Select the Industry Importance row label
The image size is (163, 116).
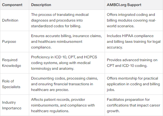coord(12,105)
